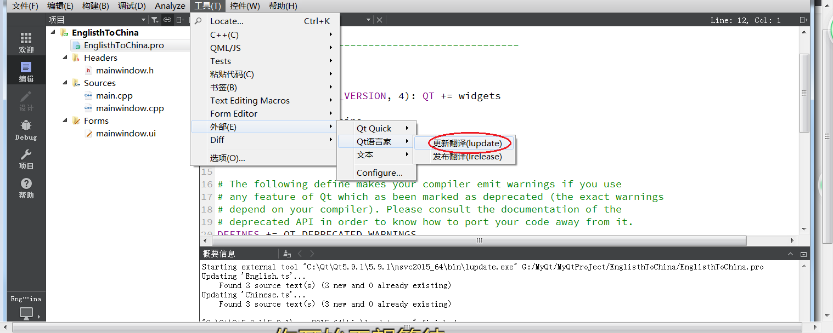The image size is (833, 333).
Task: Open the 帮助 help mode
Action: (x=26, y=188)
